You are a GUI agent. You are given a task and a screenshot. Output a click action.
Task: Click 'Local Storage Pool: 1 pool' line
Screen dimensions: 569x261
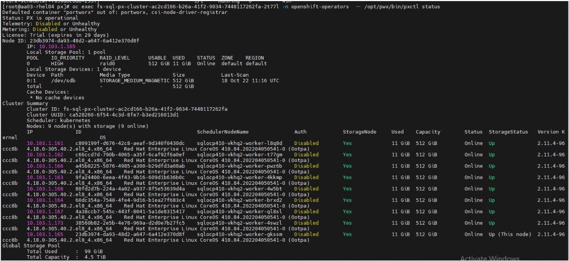pos(66,52)
